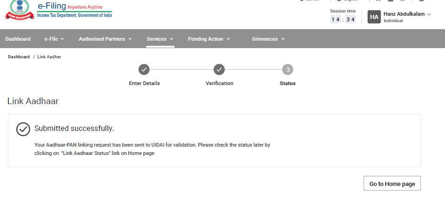Open the Dashboard item in navigation bar

point(18,39)
